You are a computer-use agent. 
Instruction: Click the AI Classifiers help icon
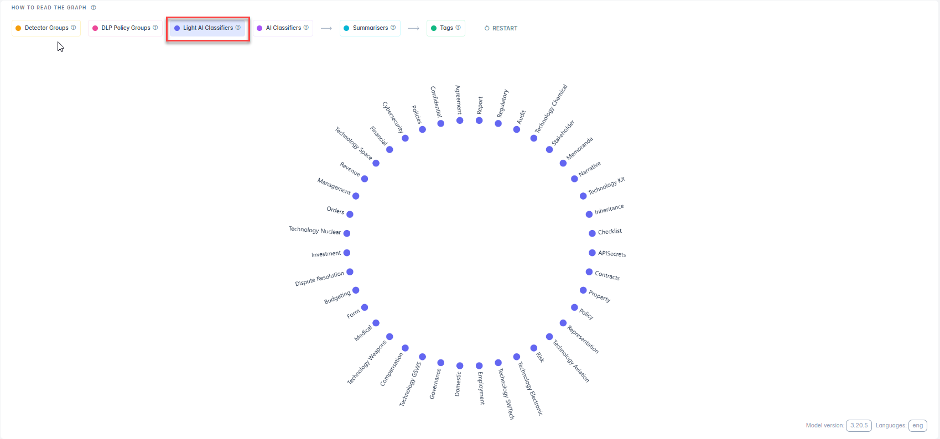[306, 28]
